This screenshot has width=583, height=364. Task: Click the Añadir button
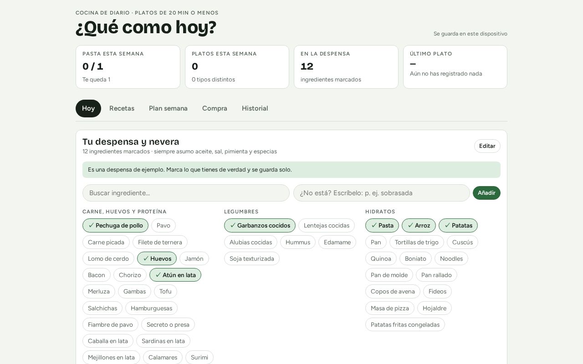click(x=486, y=193)
